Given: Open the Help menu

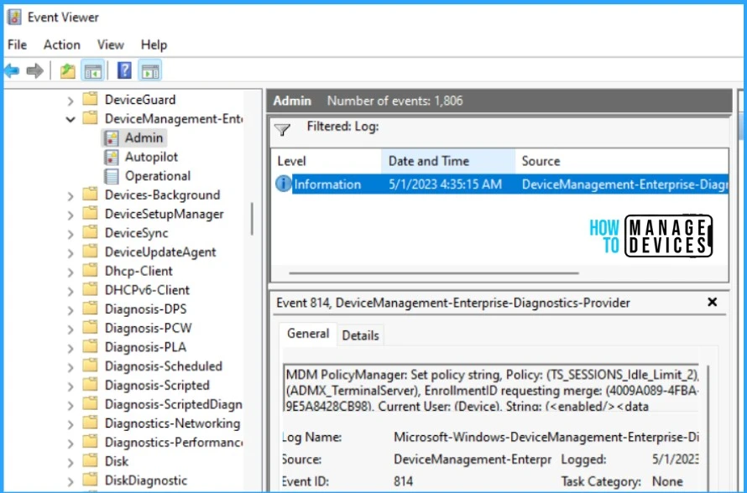Looking at the screenshot, I should [x=154, y=44].
